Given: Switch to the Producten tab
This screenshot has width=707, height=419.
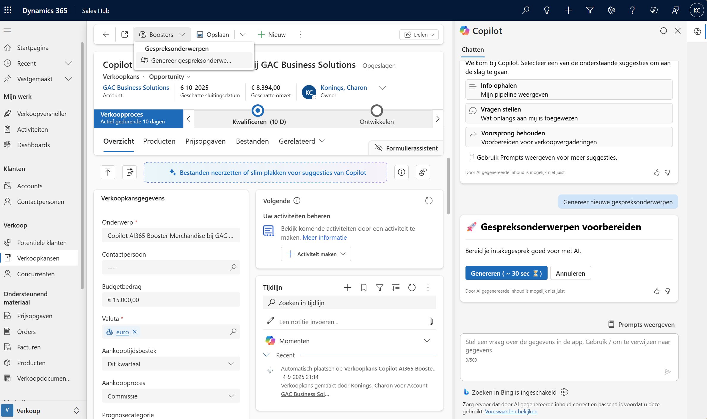Looking at the screenshot, I should click(x=159, y=141).
